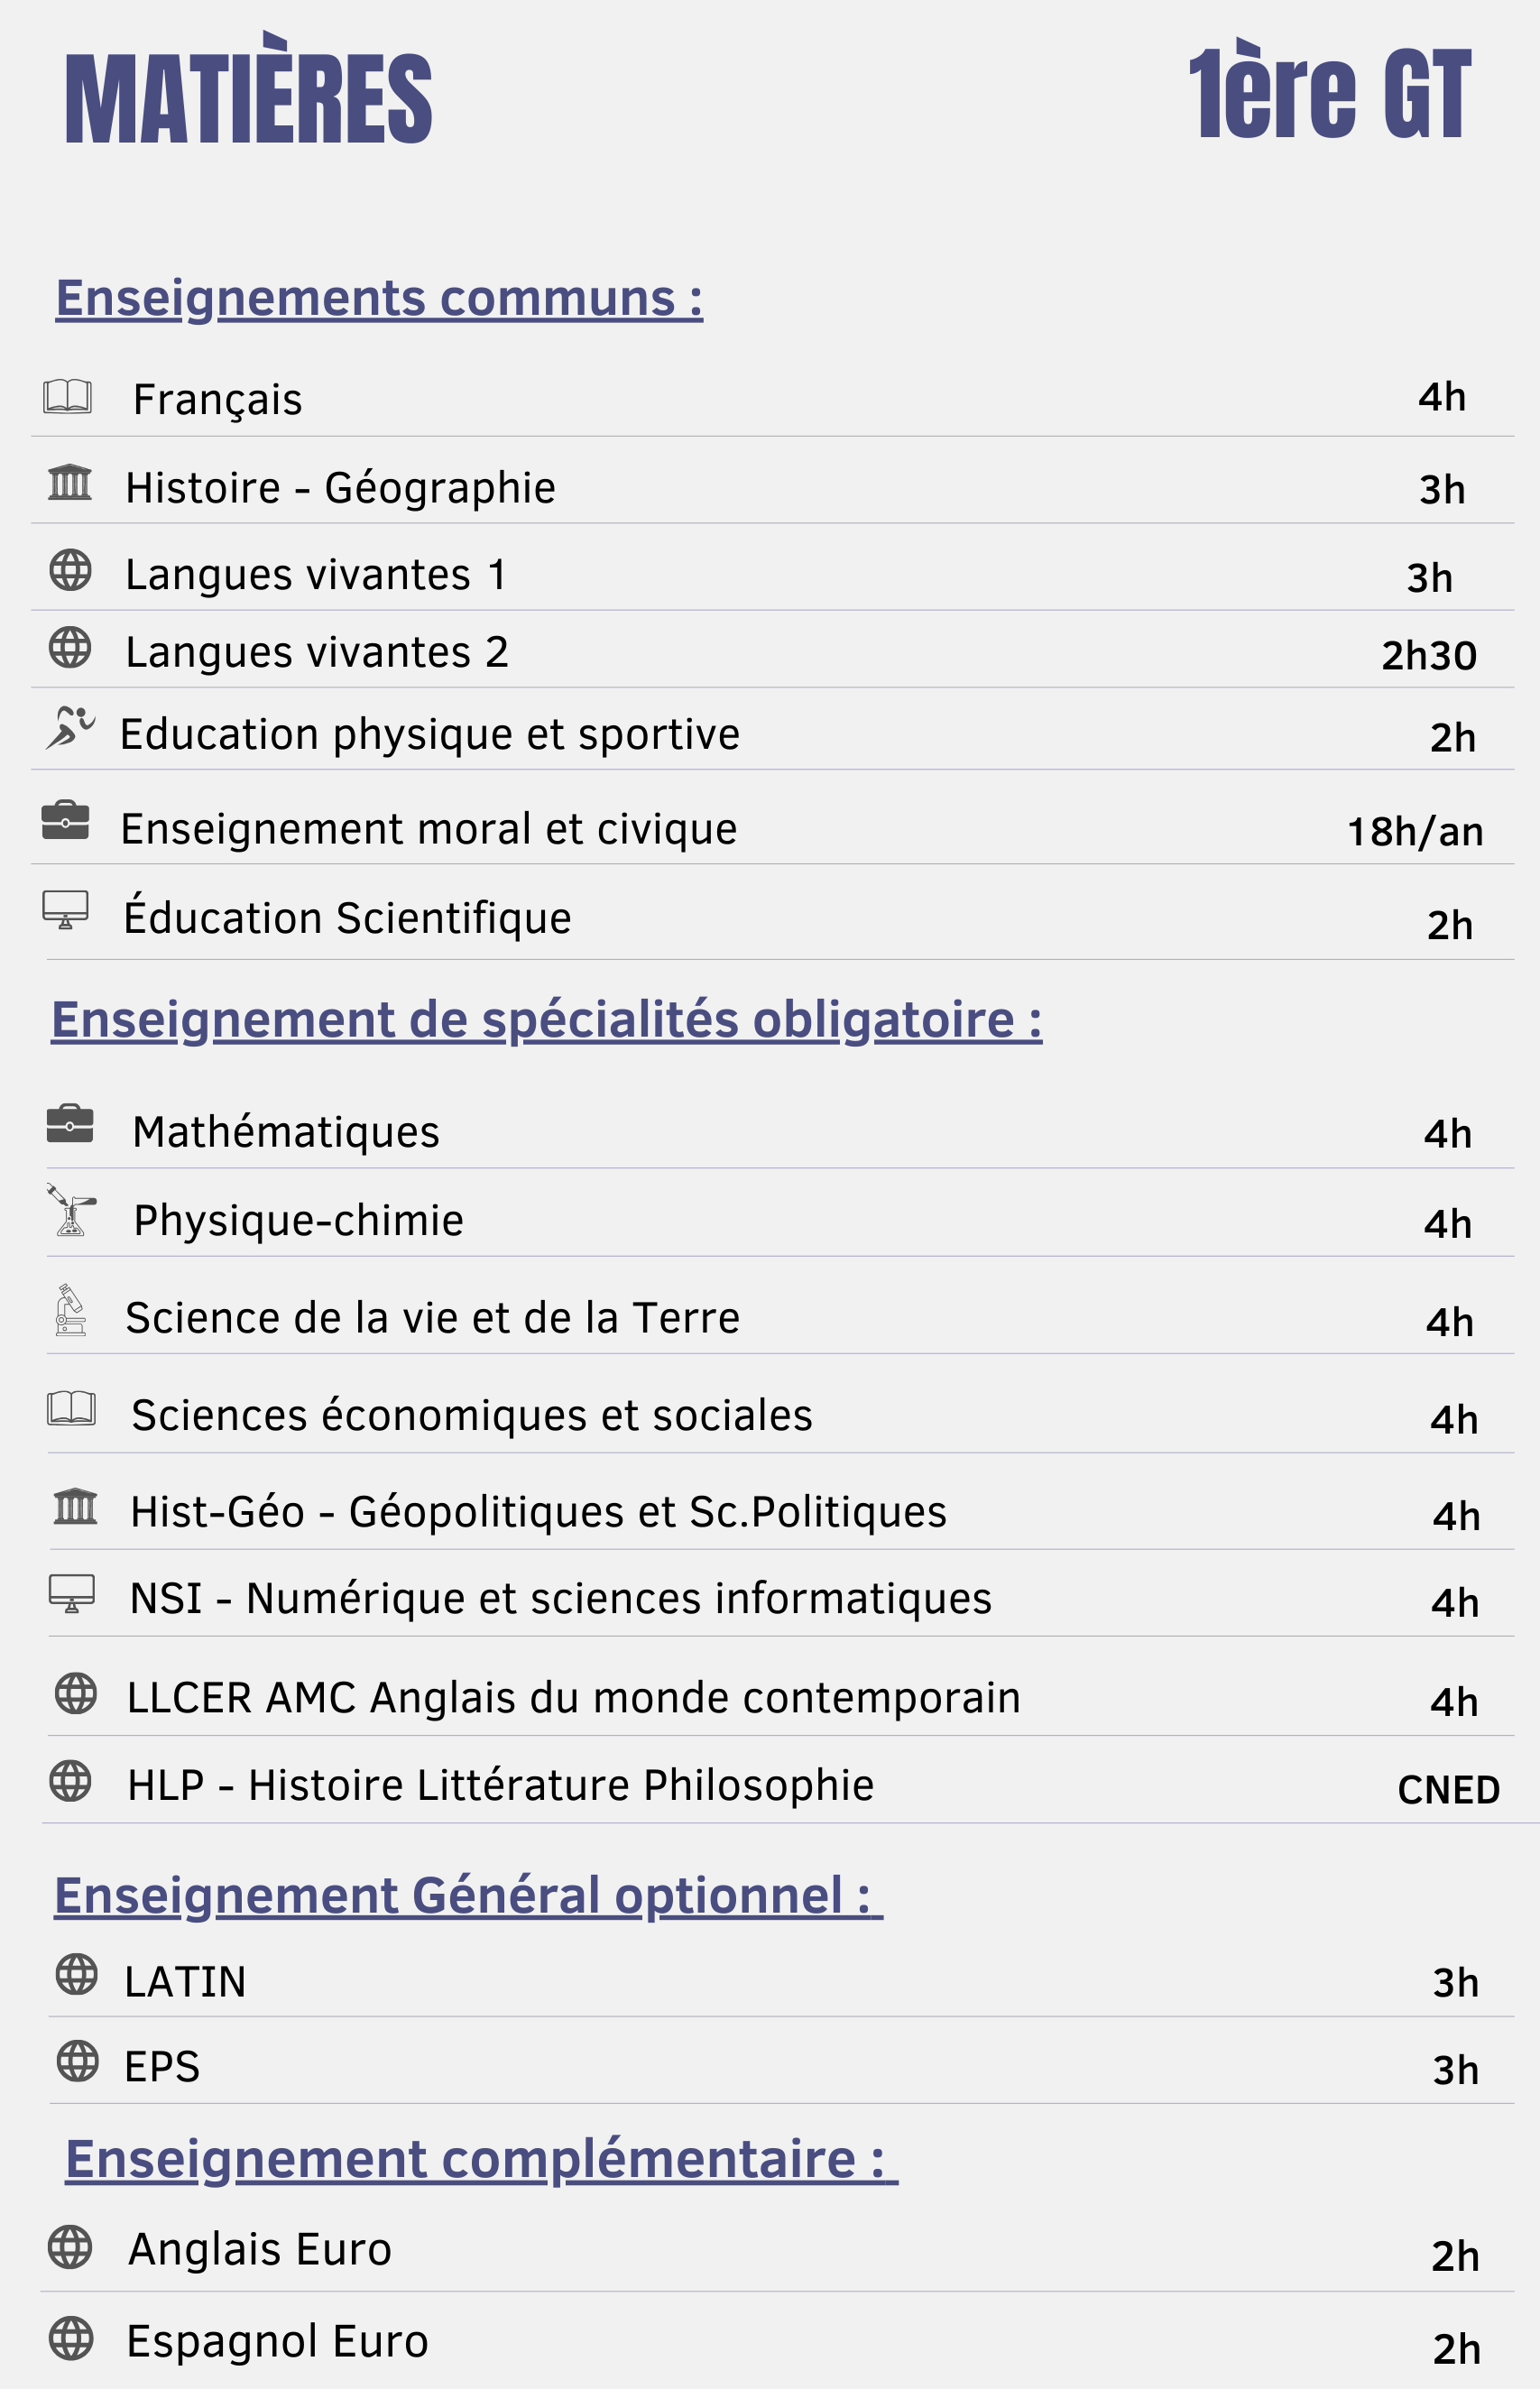Screen dimensions: 1540x2389
Task: Select the LLCER AMC Anglais du monde contemporain entry
Action: pyautogui.click(x=574, y=1698)
